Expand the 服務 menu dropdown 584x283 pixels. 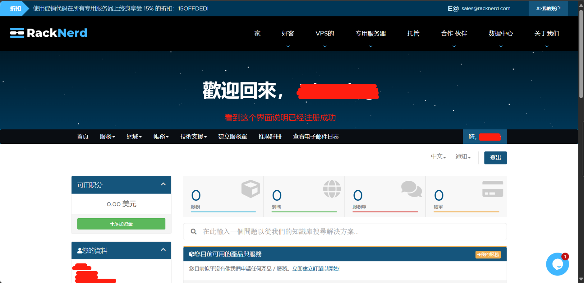[107, 137]
